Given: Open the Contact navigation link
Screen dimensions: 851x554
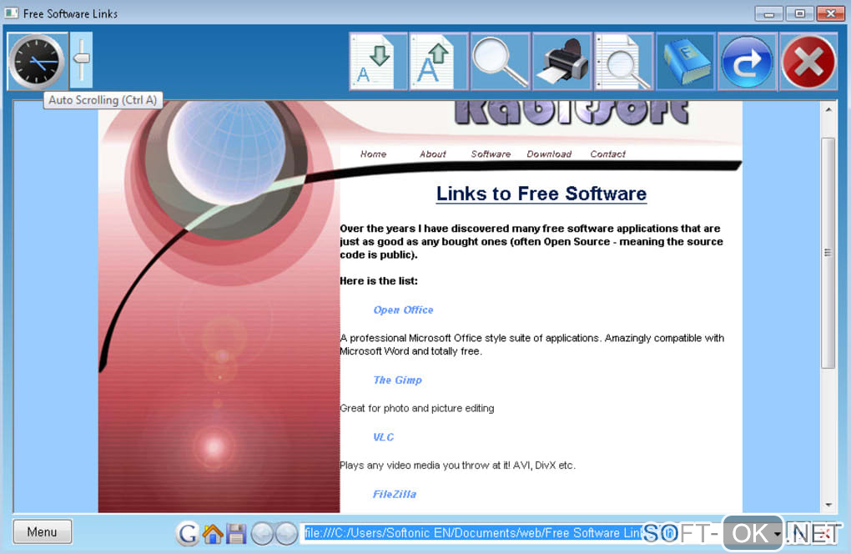Looking at the screenshot, I should pyautogui.click(x=608, y=154).
